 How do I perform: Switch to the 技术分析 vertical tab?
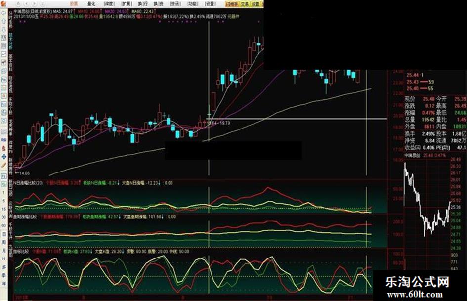tap(11, 41)
